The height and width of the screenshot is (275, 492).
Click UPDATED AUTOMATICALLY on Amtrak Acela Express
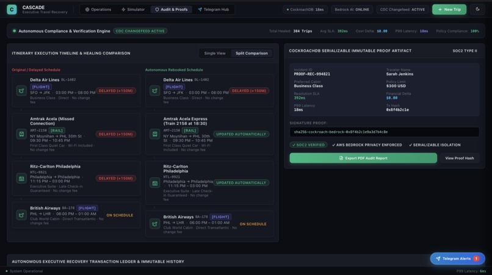click(241, 134)
